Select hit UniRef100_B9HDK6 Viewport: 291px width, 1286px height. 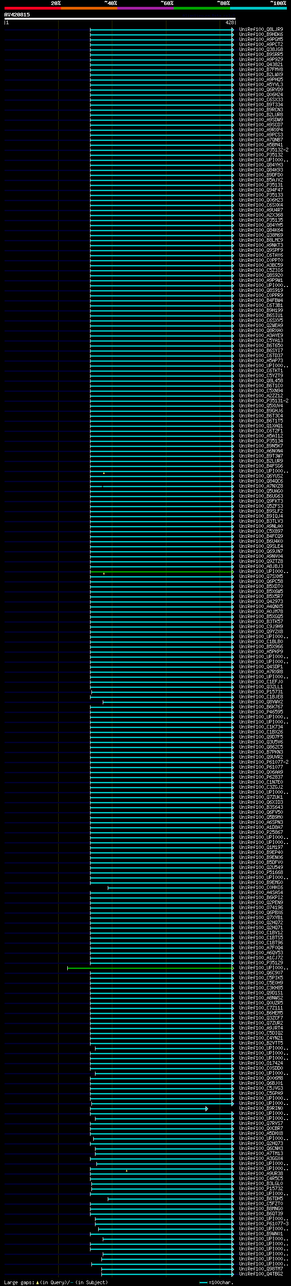coord(261,35)
